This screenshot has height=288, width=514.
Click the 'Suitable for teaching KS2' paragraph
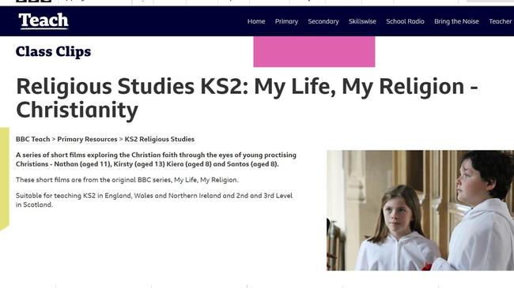coord(154,200)
